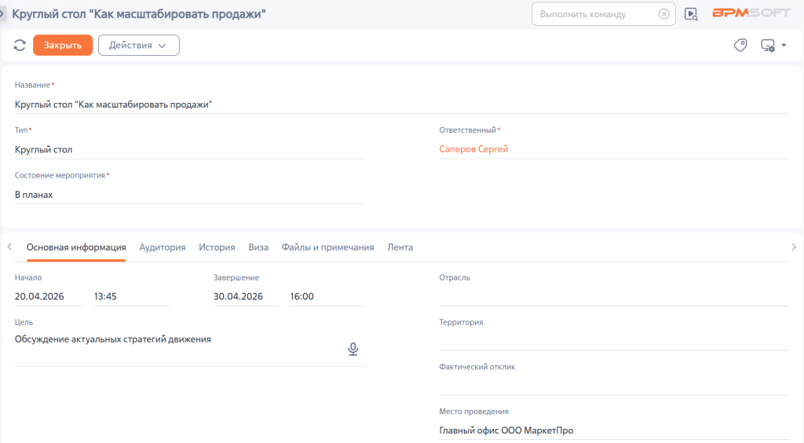Expand the Действия dropdown
This screenshot has width=804, height=443.
[138, 45]
